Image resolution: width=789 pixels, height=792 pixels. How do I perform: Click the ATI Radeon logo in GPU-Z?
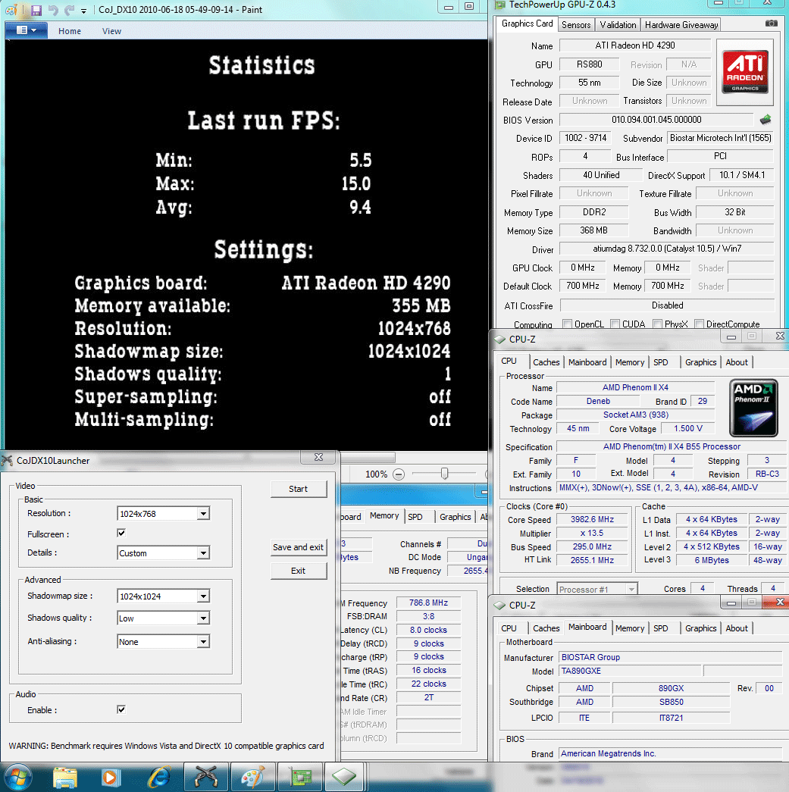pos(745,71)
